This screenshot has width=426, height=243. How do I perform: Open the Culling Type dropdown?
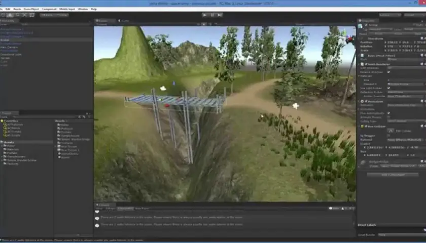coord(406,121)
